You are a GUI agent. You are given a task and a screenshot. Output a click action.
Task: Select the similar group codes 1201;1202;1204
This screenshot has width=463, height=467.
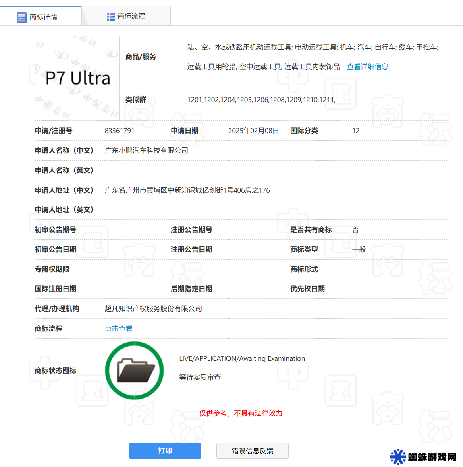coord(262,100)
